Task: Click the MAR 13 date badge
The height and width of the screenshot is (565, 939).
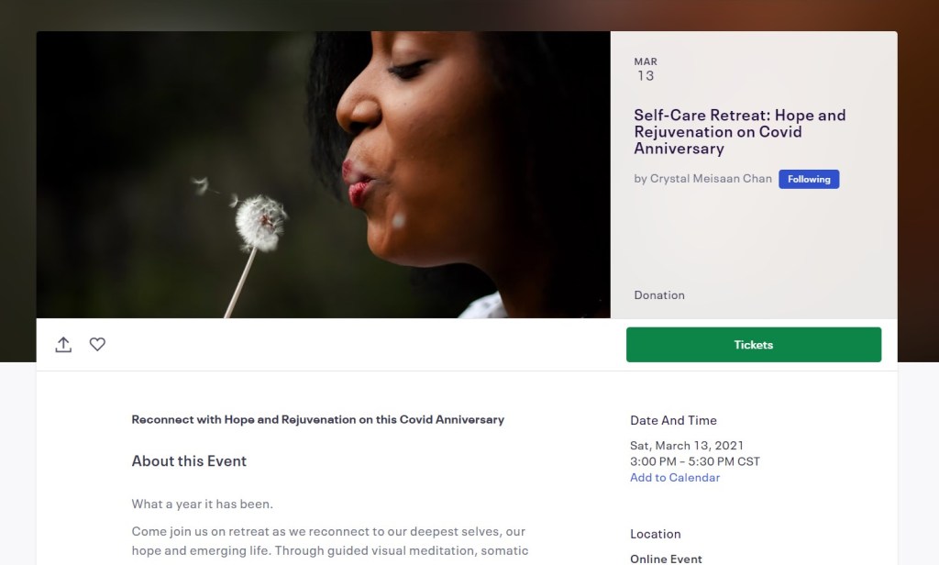Action: (x=646, y=69)
